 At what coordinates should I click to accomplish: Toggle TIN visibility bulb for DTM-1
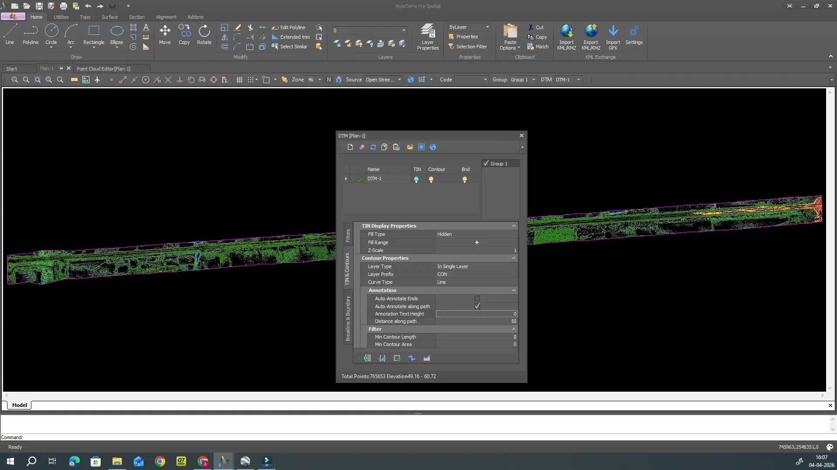tap(416, 179)
